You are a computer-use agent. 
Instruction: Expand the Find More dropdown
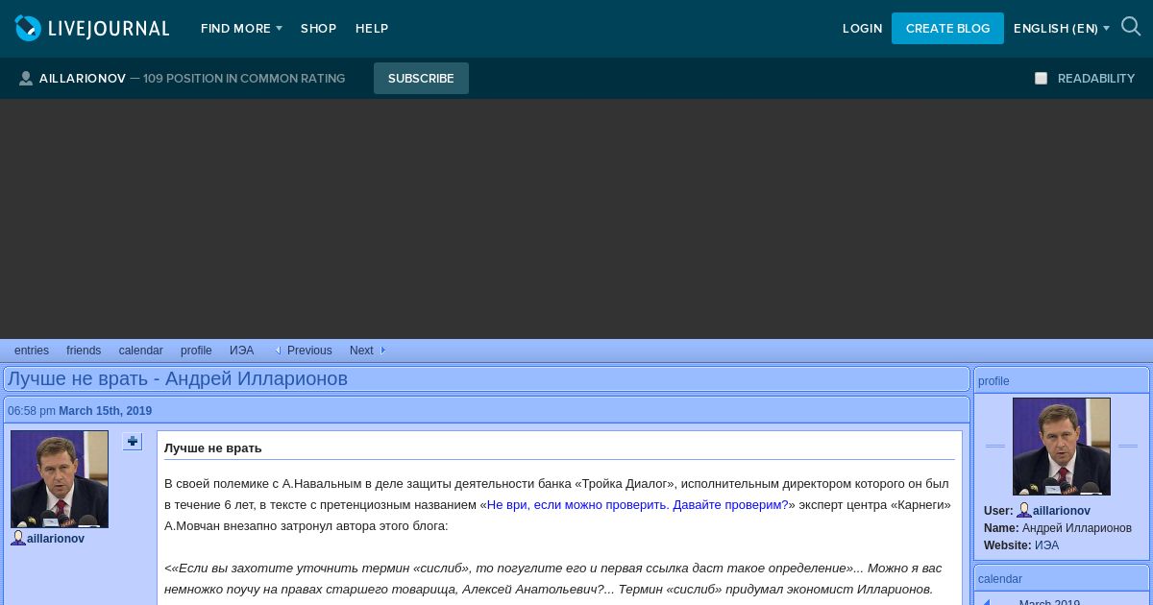241,29
